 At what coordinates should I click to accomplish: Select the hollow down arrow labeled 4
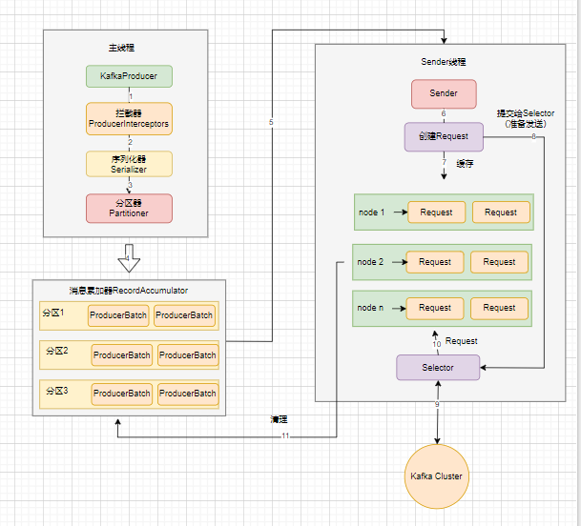click(x=129, y=258)
